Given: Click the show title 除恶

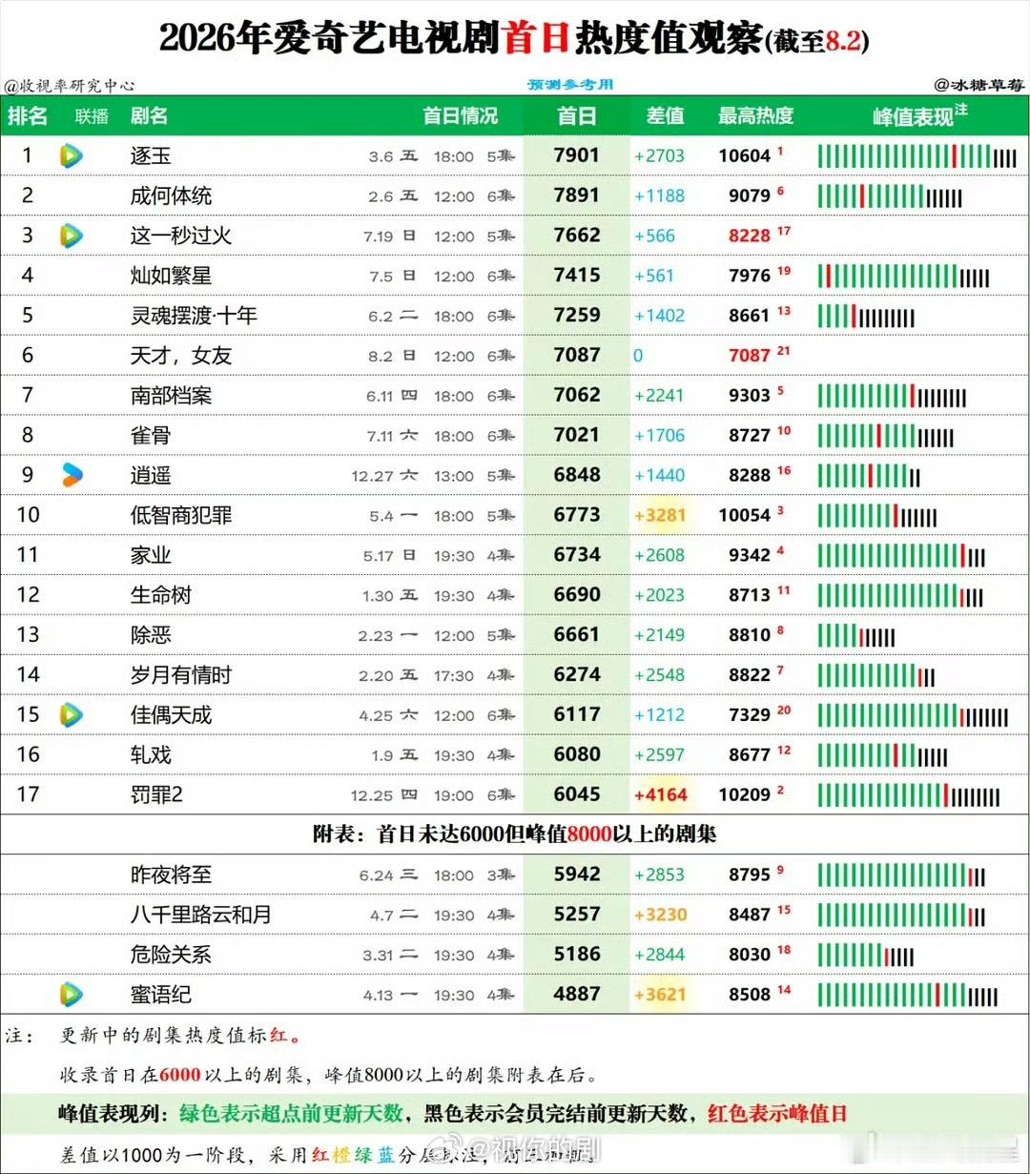Looking at the screenshot, I should coord(151,635).
